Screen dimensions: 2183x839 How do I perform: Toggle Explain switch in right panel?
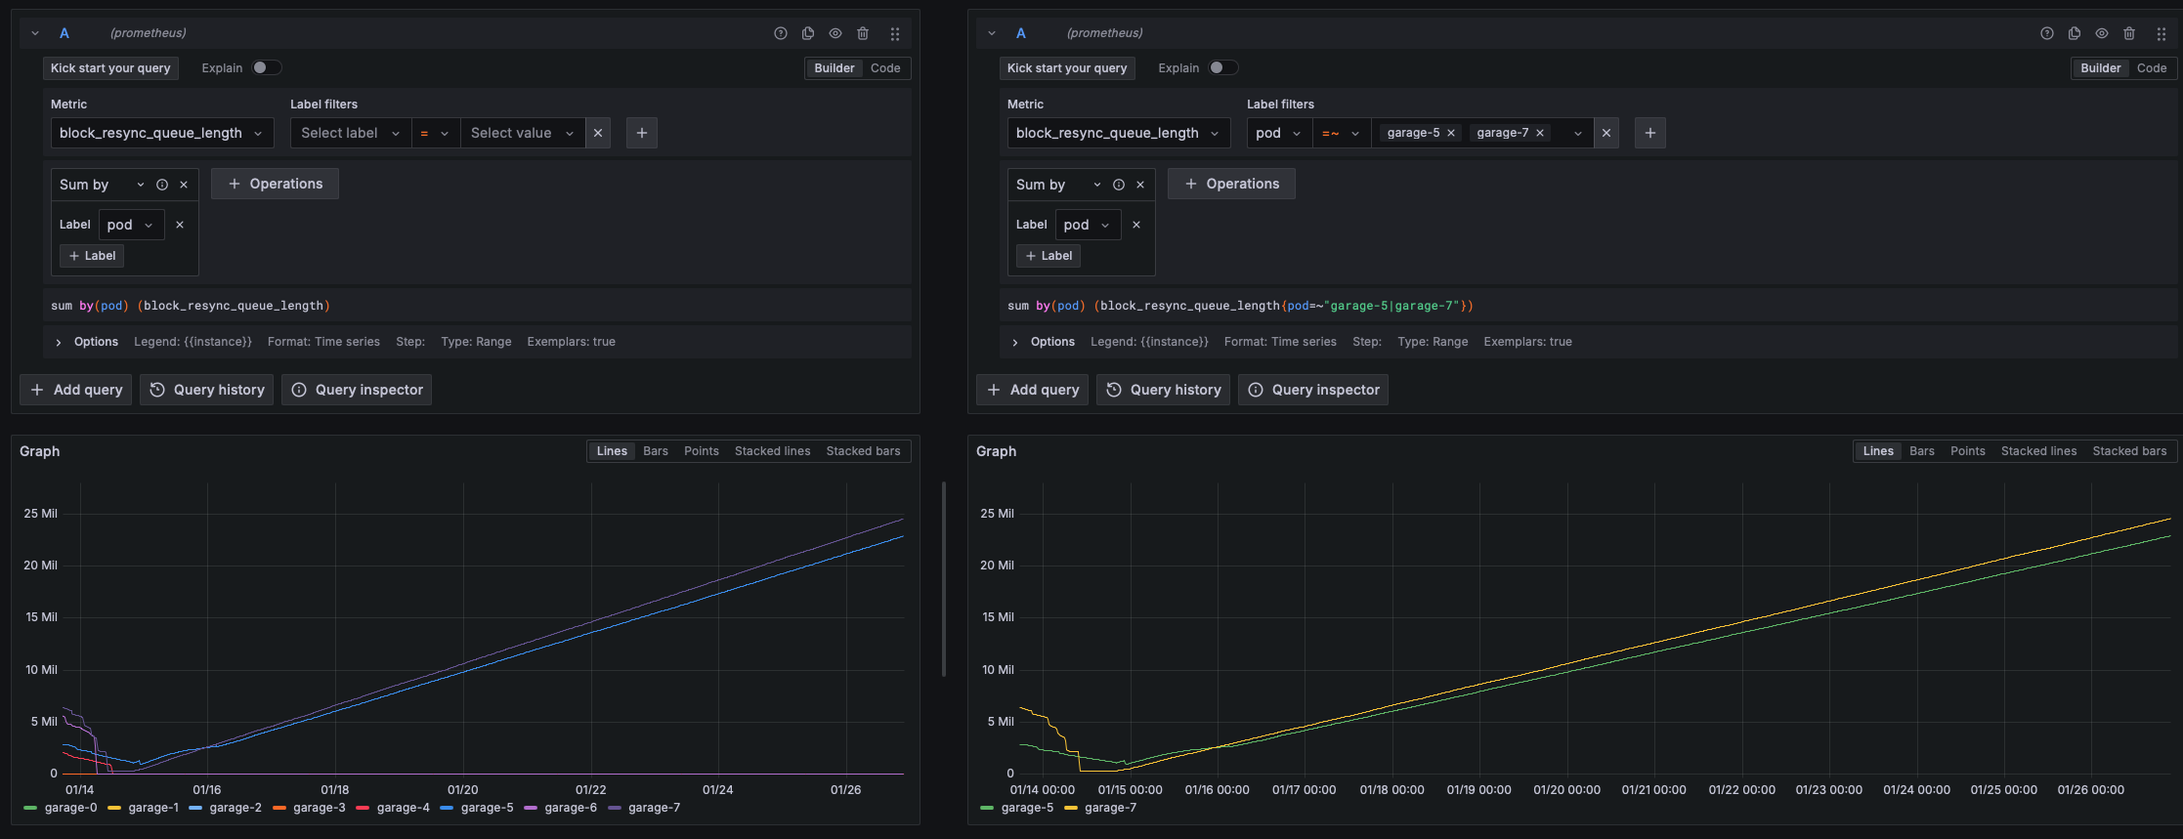coord(1223,67)
